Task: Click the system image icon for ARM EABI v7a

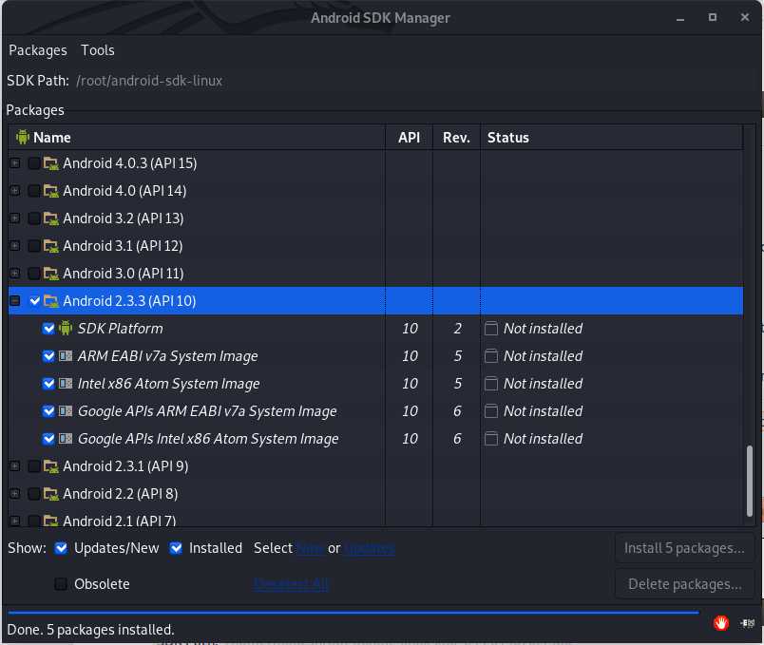Action: click(x=66, y=356)
